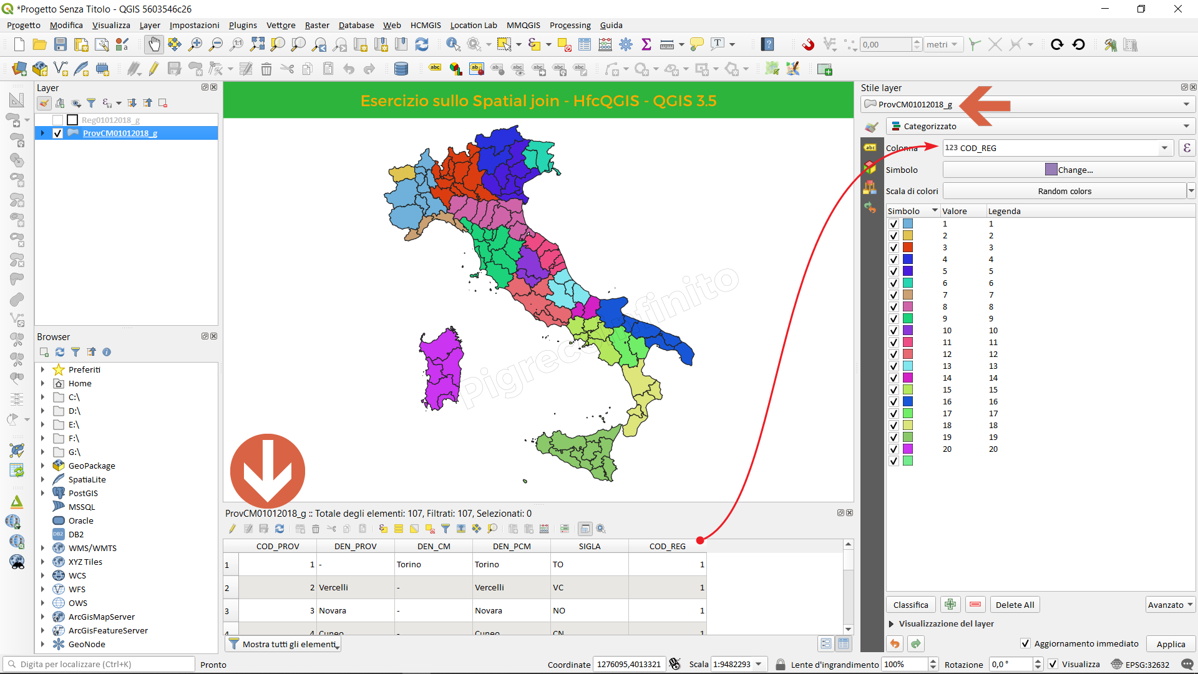This screenshot has height=674, width=1198.
Task: Uncheck category value 10 checkbox
Action: coord(894,331)
